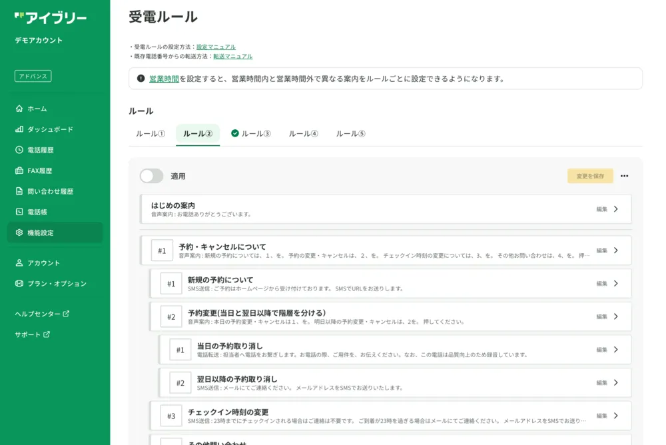Expand チェックイン時刻の変更 with its chevron

tap(616, 416)
